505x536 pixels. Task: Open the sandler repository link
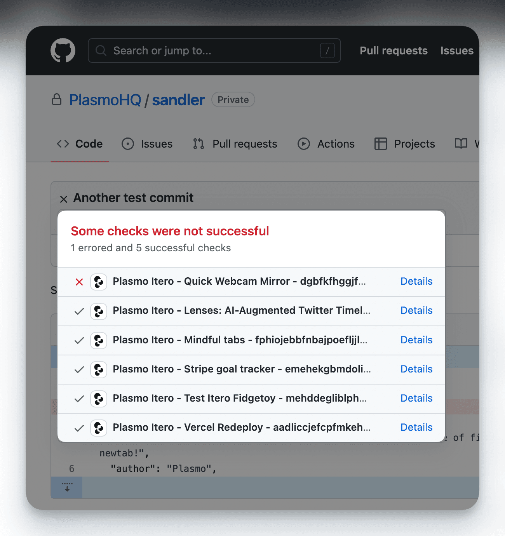(x=178, y=100)
